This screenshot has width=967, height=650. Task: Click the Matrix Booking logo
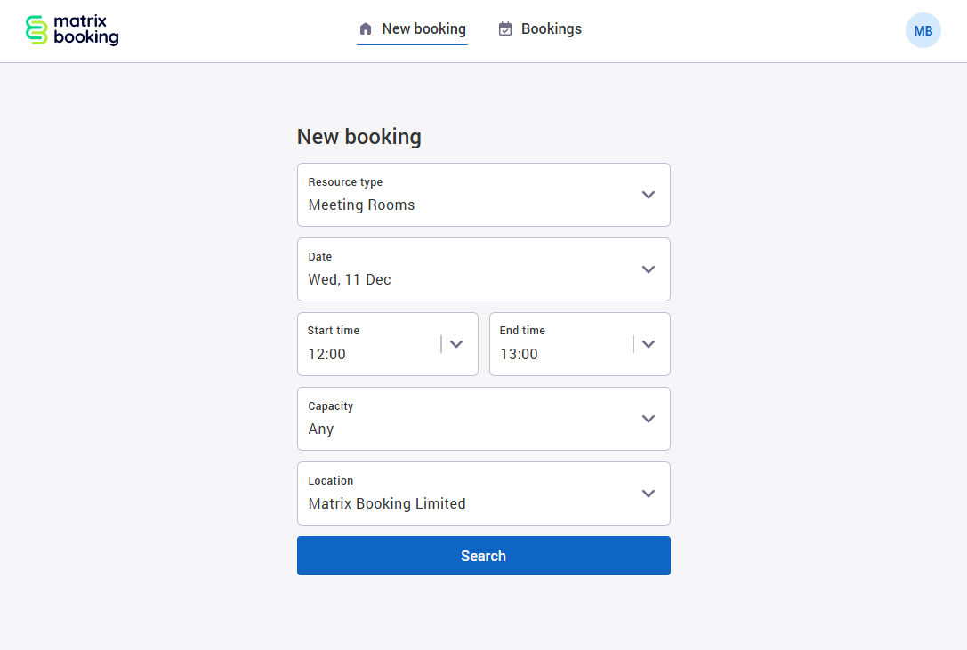click(x=72, y=29)
